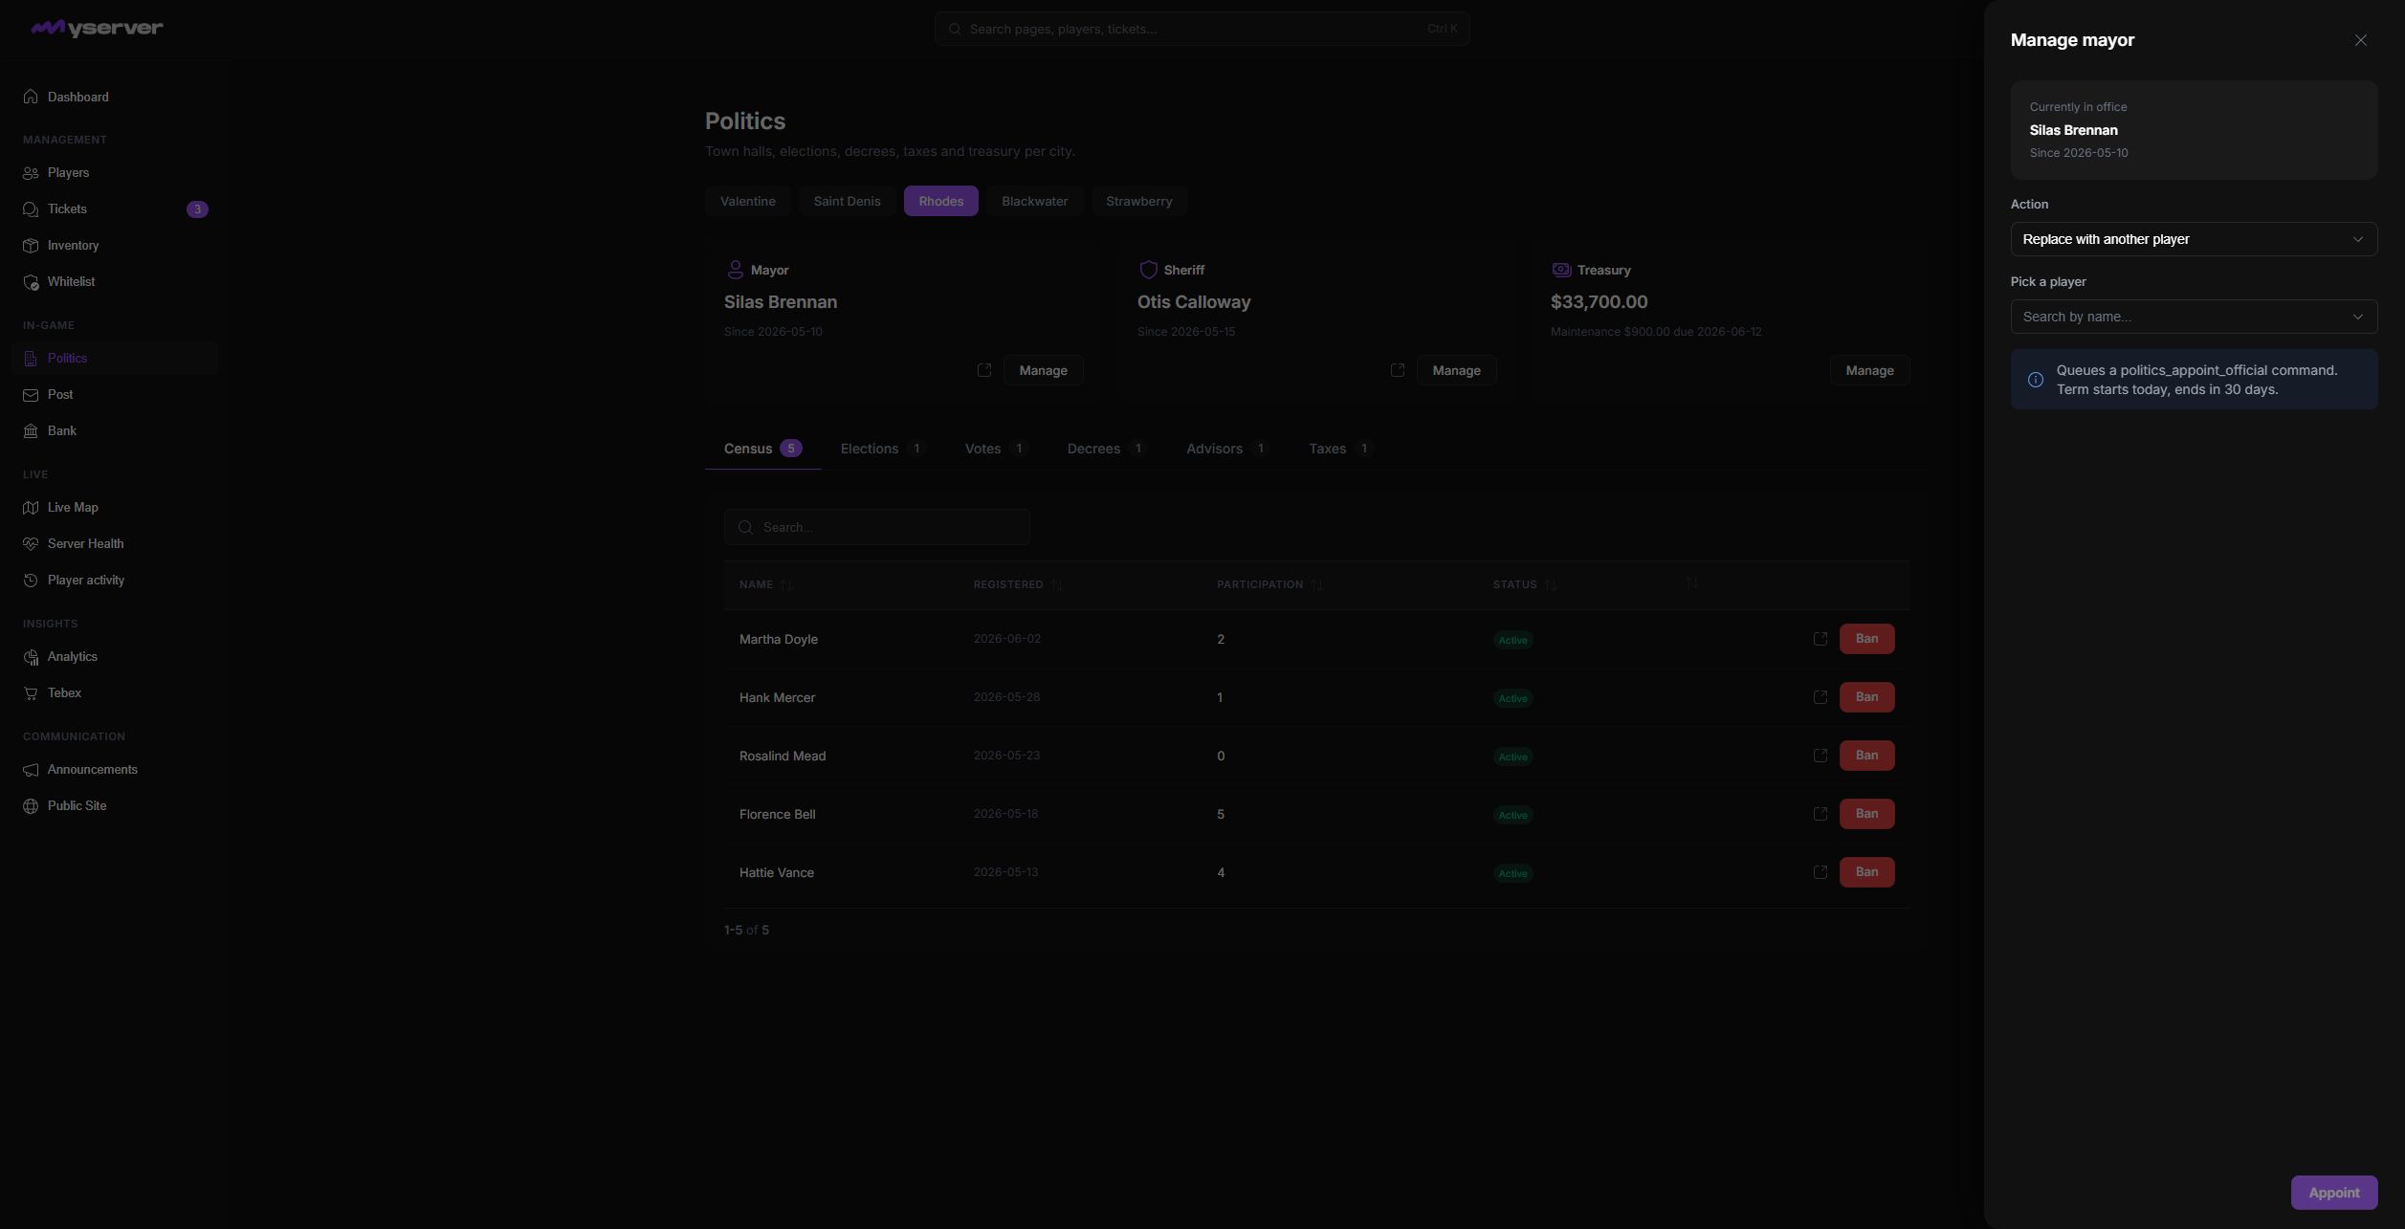
Task: Click the Rosalind Mead name cell
Action: 783,756
